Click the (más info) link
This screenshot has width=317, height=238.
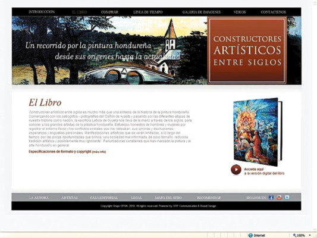[x=99, y=152]
